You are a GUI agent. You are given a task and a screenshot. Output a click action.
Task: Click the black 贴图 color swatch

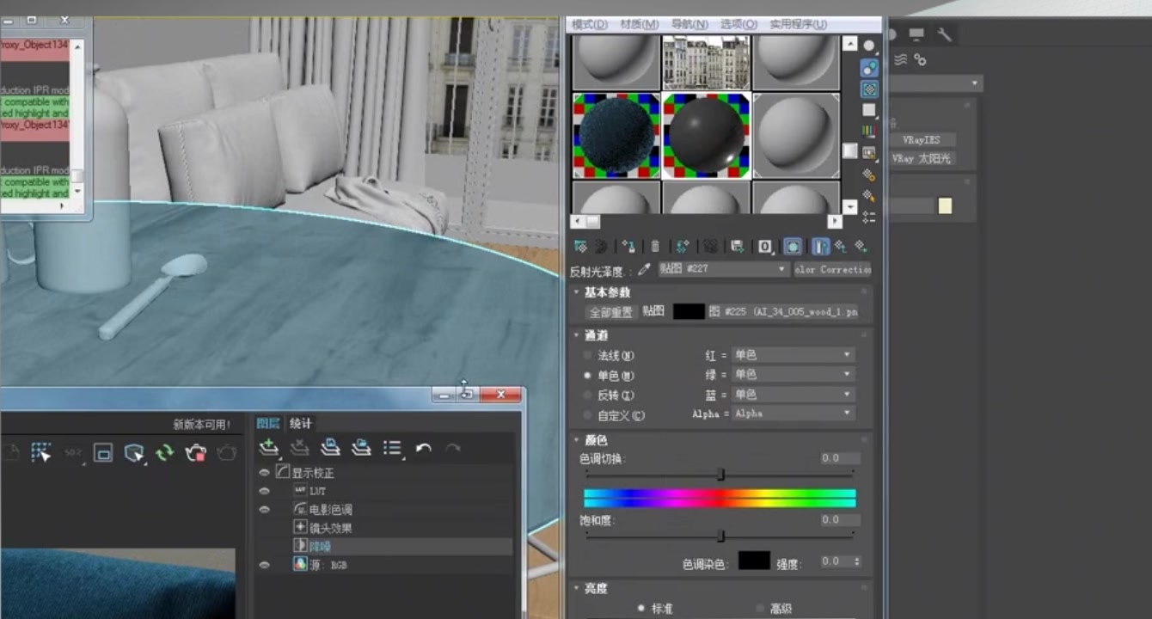pyautogui.click(x=689, y=312)
